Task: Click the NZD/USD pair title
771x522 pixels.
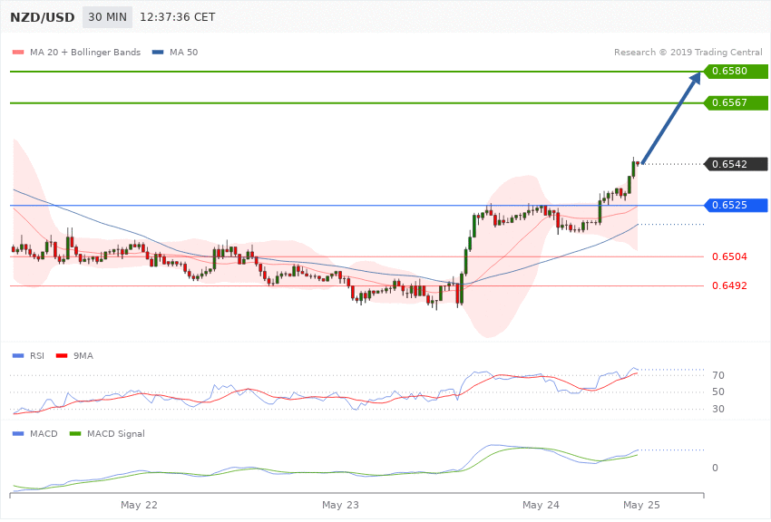Action: coord(43,17)
